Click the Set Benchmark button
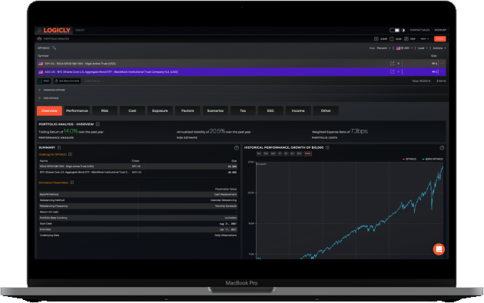This screenshot has width=484, height=303. [x=67, y=81]
